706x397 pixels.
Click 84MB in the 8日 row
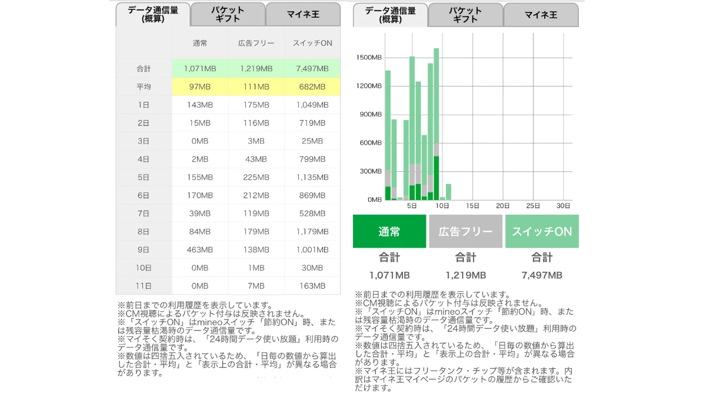click(200, 232)
